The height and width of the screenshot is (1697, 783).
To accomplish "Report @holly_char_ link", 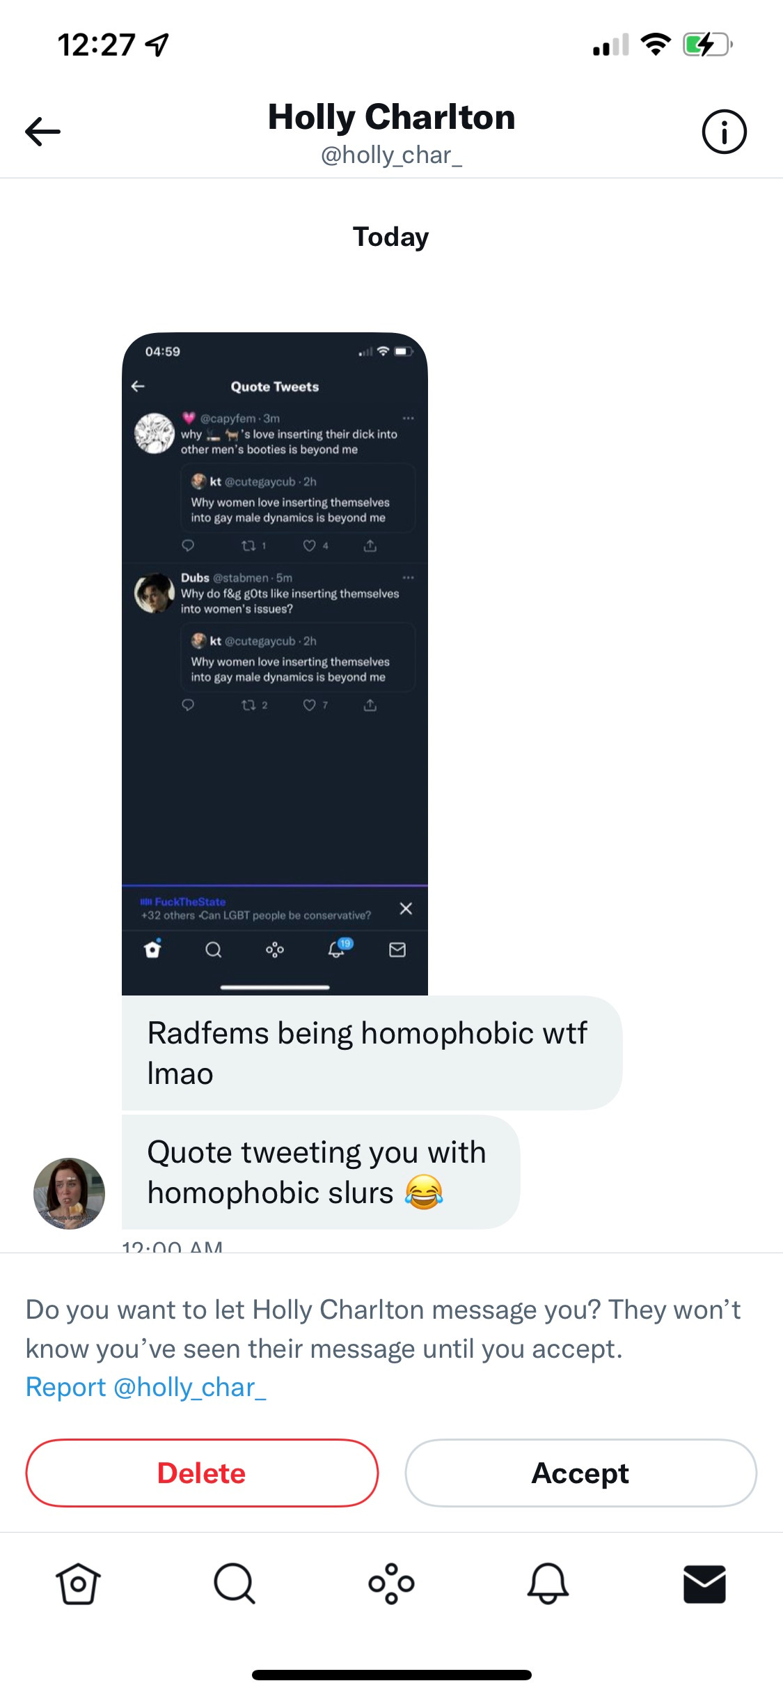I will (x=146, y=1387).
